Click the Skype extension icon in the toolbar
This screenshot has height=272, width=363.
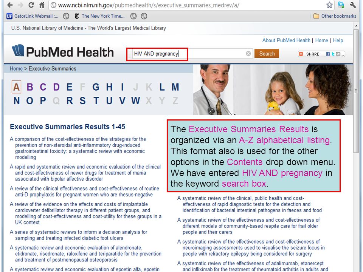click(x=341, y=5)
